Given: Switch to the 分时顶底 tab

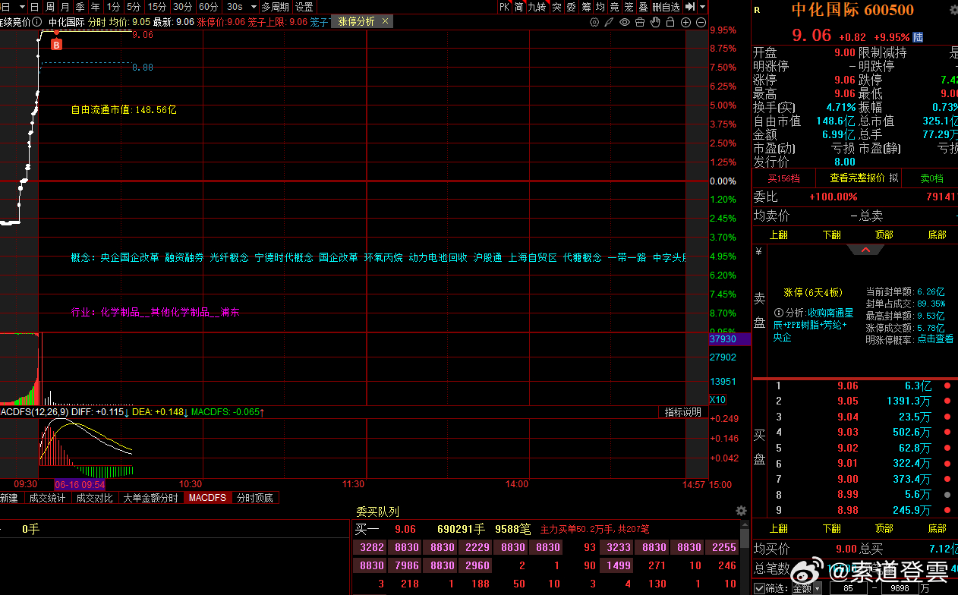Looking at the screenshot, I should coord(255,498).
